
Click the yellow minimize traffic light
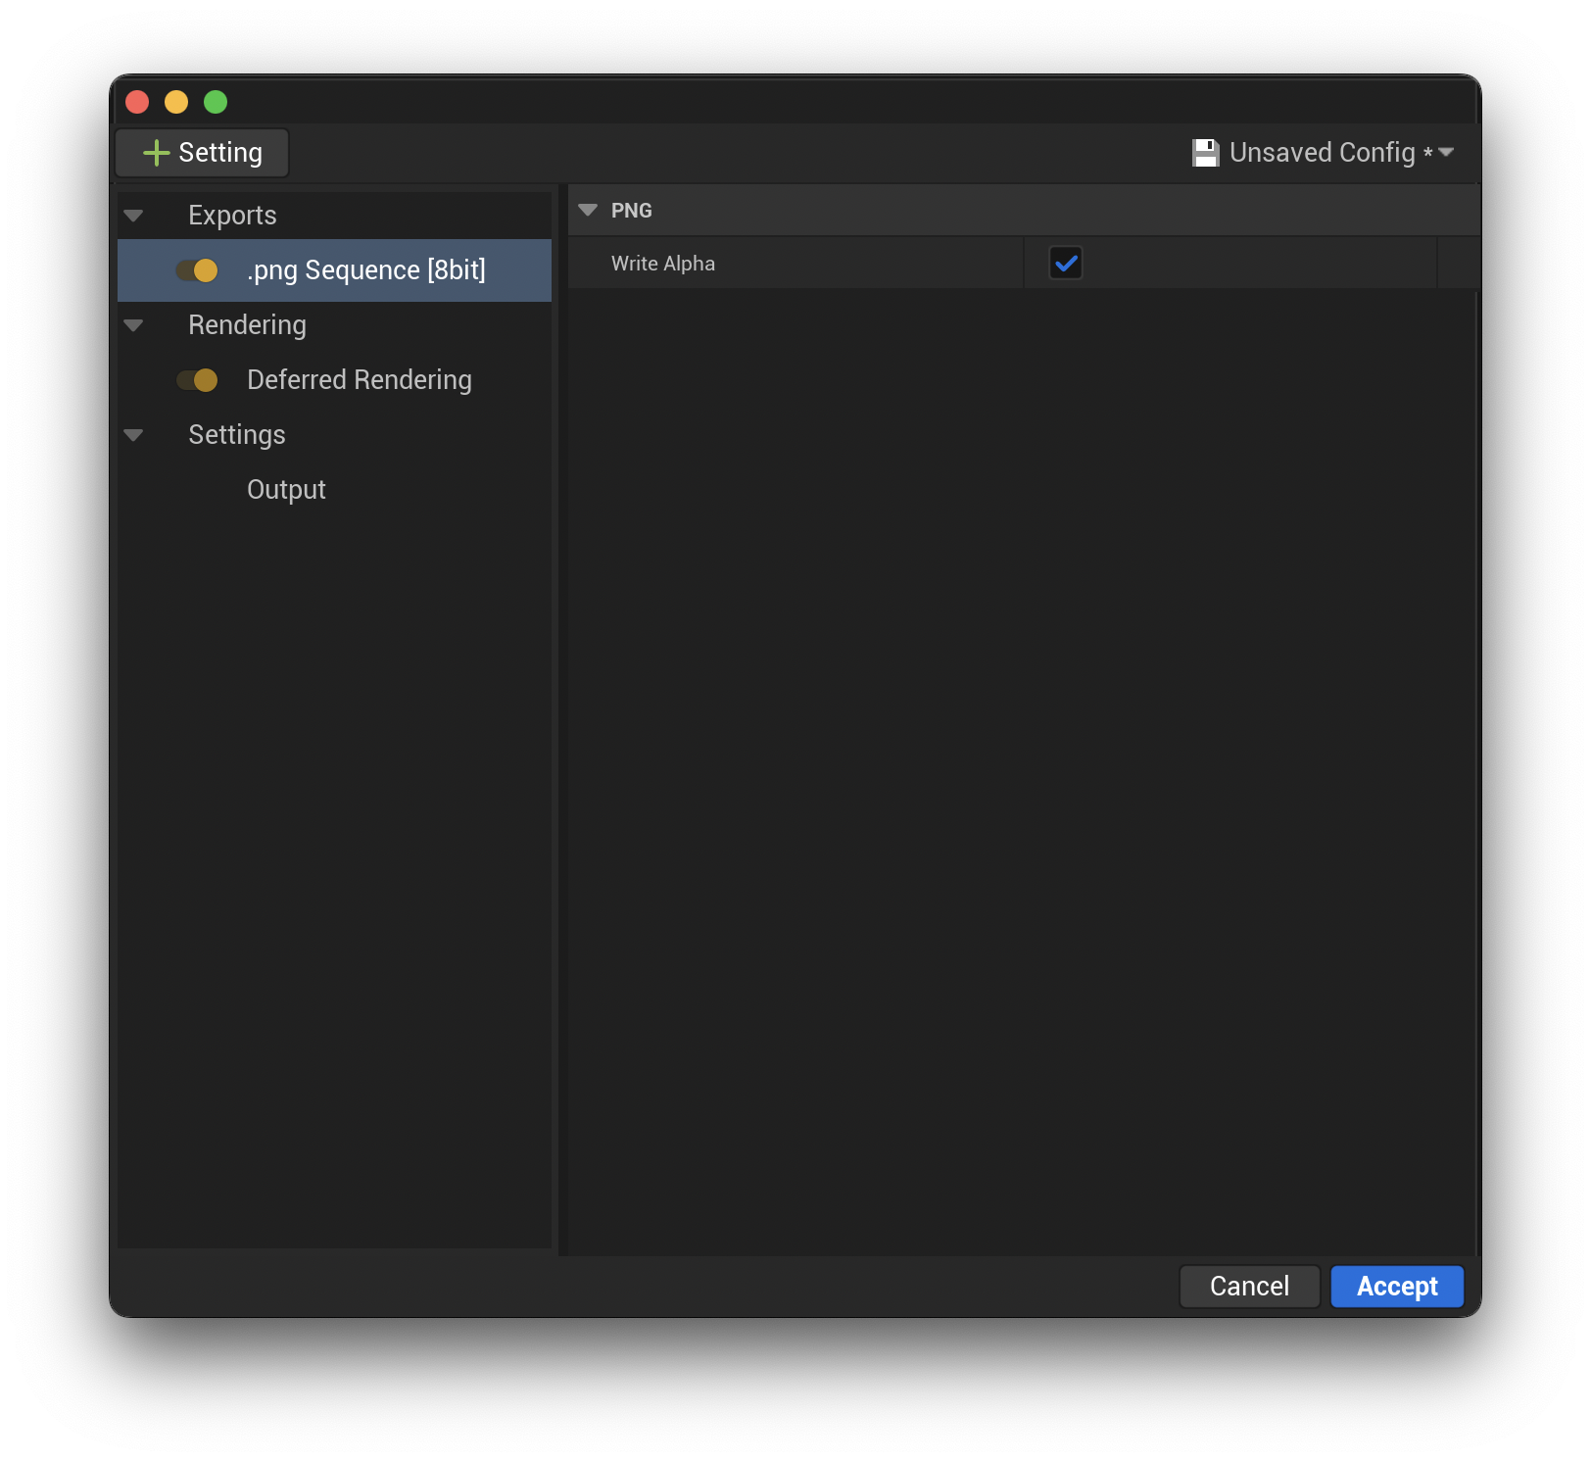click(176, 102)
